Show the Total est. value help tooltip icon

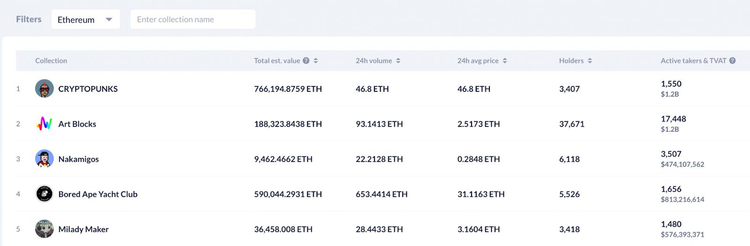tap(306, 60)
